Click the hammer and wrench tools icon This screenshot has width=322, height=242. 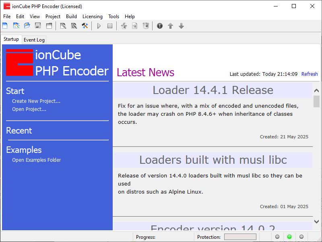click(x=85, y=26)
